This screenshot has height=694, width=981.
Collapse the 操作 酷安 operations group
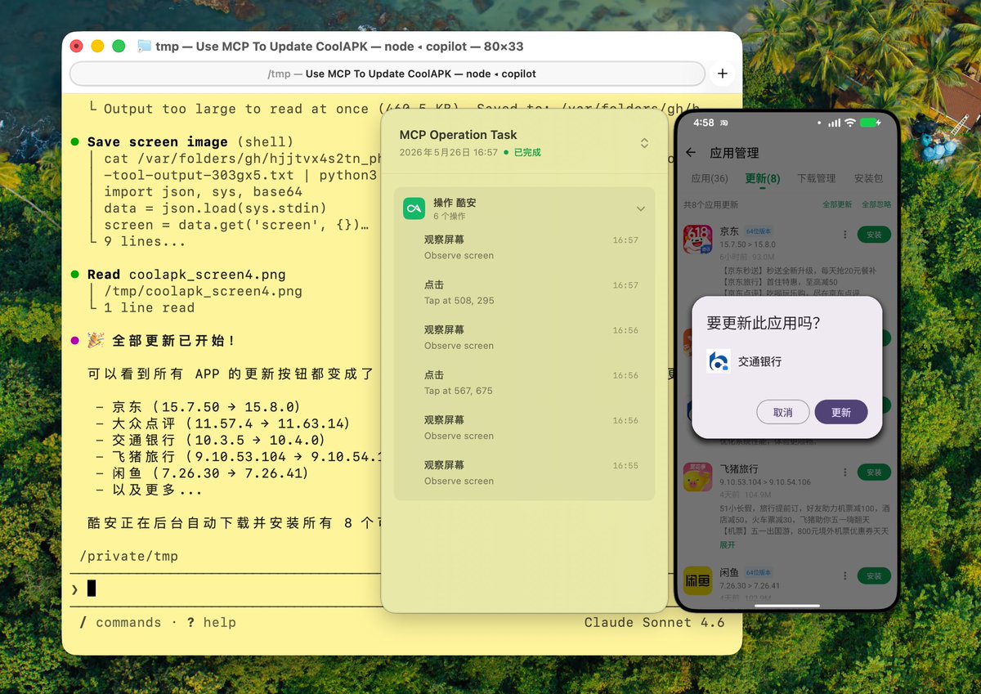(x=641, y=209)
